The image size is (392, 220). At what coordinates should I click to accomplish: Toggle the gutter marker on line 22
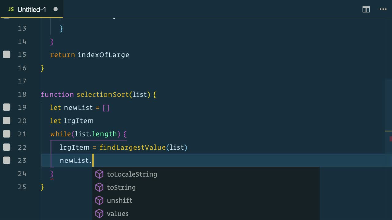point(6,147)
